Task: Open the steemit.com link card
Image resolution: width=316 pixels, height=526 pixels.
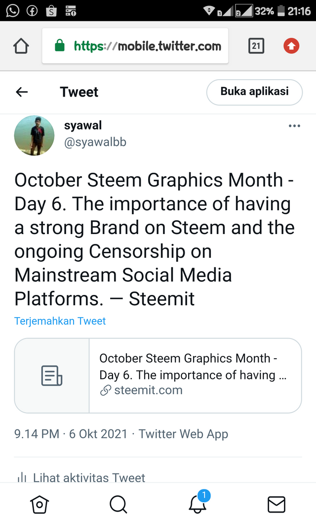Action: coord(158,376)
